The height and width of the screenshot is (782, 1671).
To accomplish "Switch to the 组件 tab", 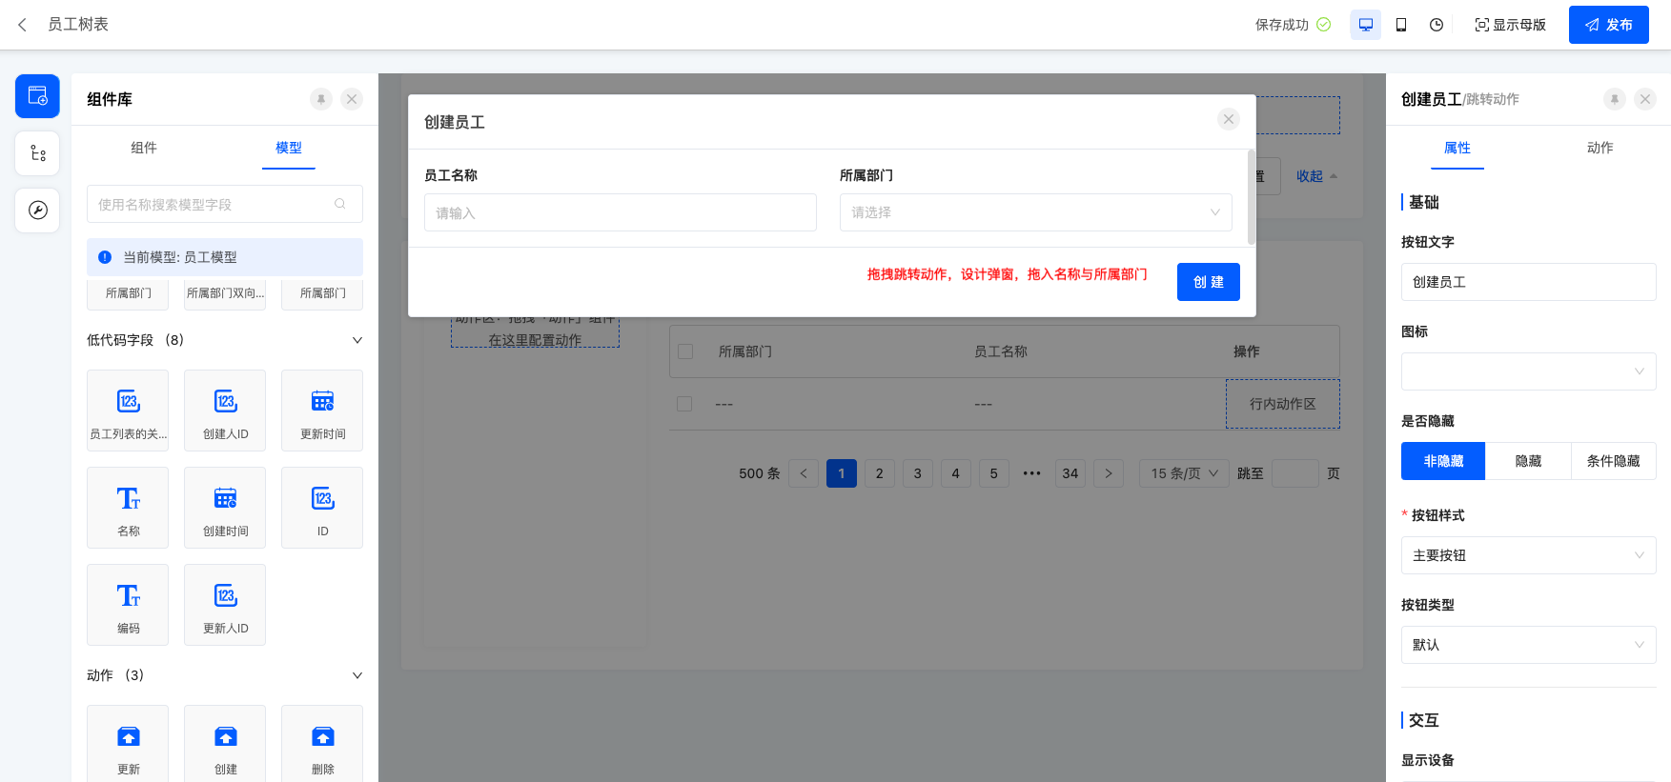I will point(144,148).
